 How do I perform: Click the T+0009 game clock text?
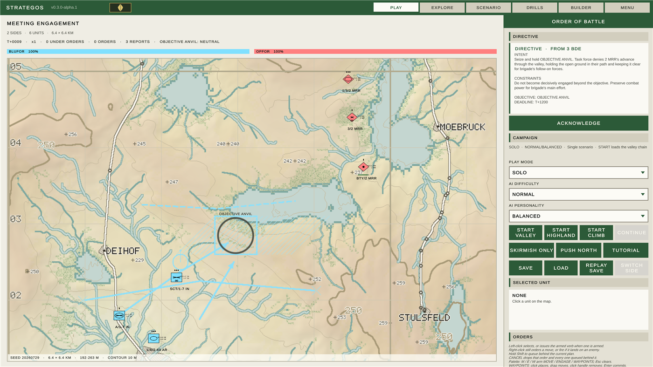click(14, 42)
